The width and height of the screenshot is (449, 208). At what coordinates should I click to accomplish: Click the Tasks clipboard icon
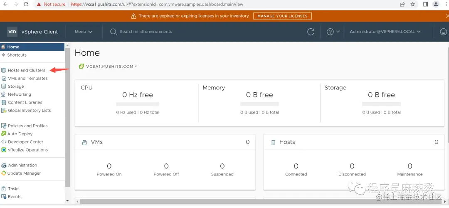[x=3, y=188]
